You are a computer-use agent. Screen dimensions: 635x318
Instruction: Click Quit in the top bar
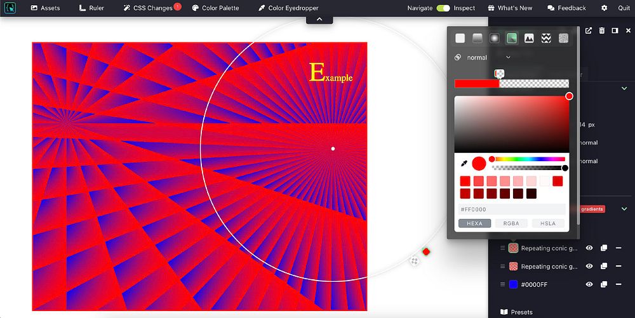pos(624,8)
